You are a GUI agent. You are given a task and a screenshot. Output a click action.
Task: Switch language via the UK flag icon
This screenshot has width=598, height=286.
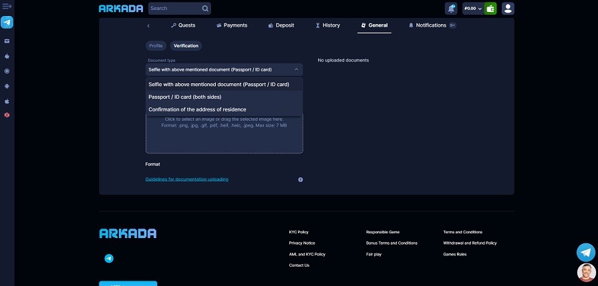(x=7, y=115)
